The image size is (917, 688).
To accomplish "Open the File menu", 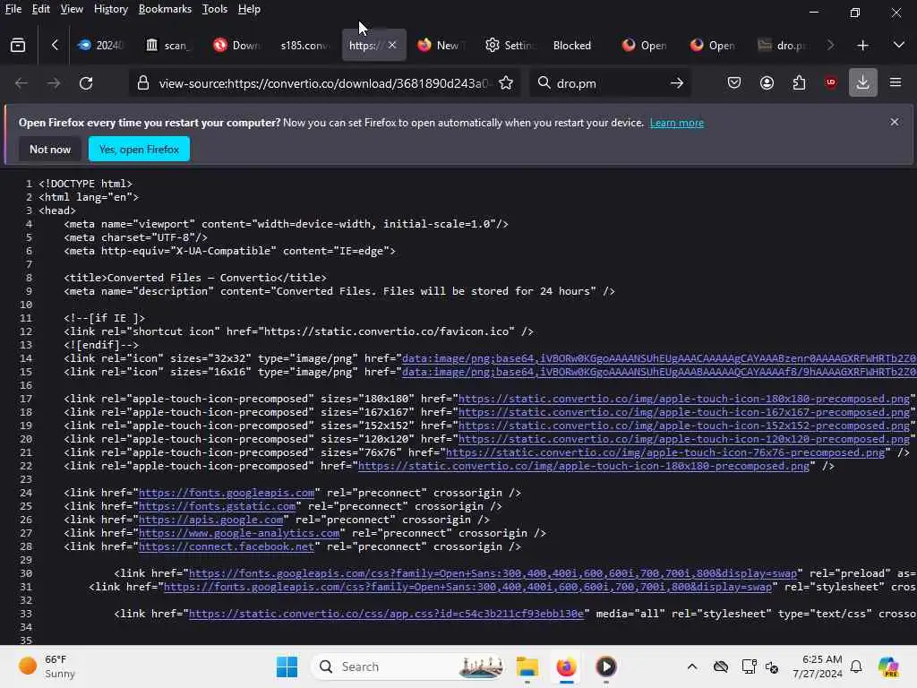I will (x=13, y=9).
